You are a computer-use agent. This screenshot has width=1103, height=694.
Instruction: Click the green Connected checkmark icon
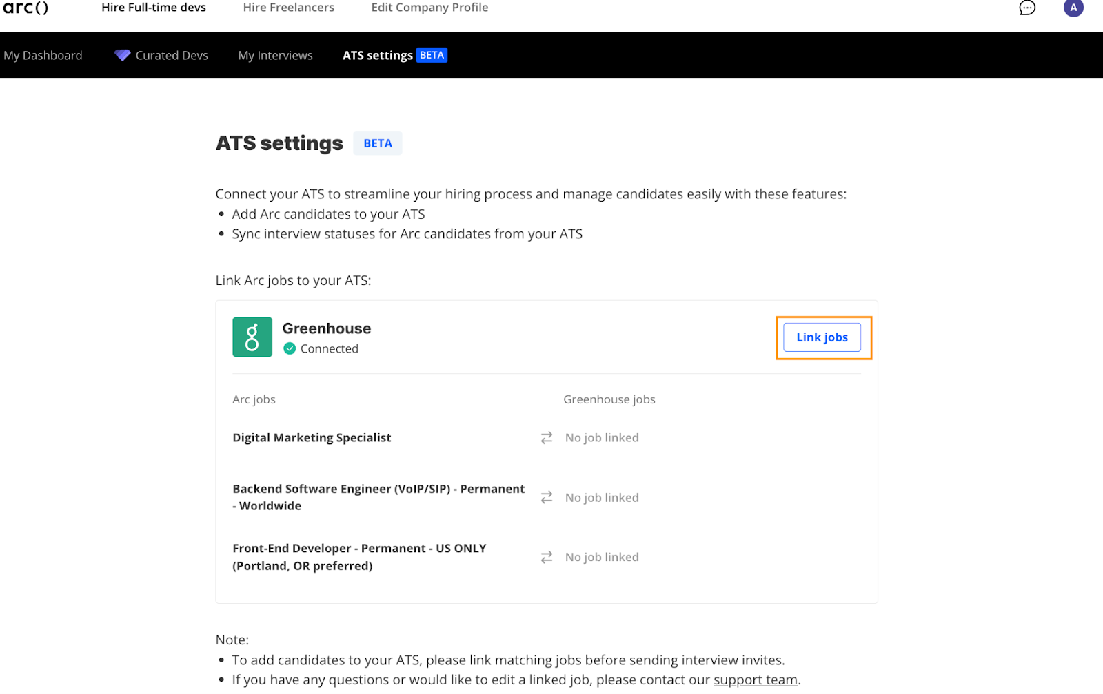[290, 348]
